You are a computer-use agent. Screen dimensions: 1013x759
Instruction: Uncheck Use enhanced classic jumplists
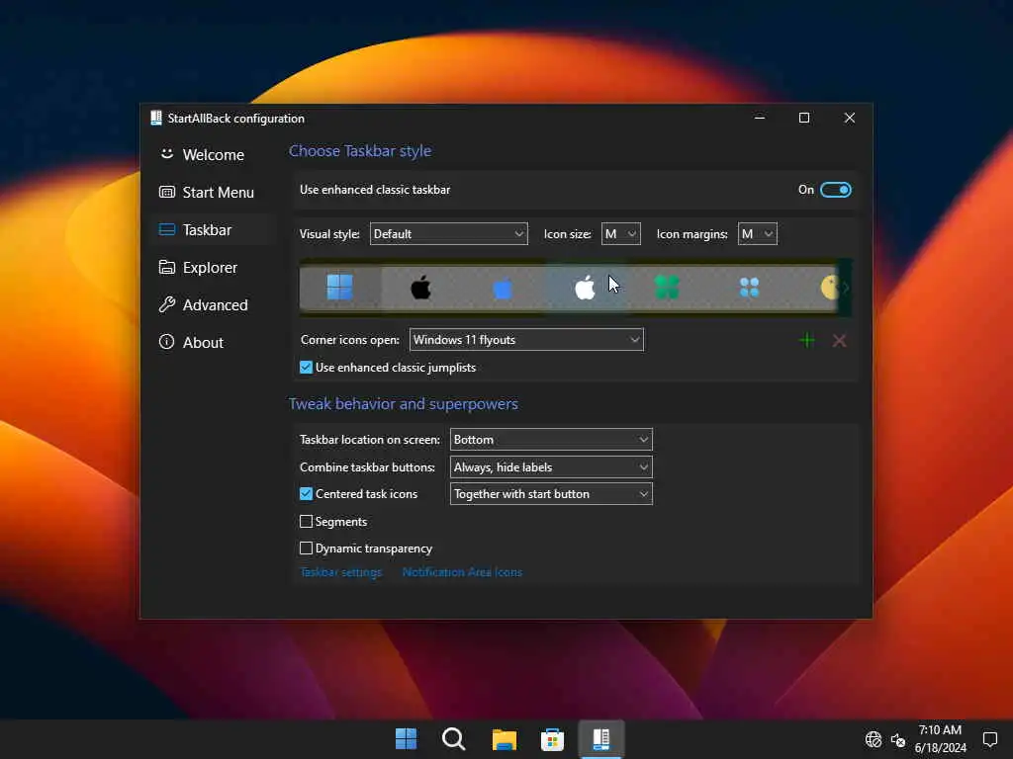tap(307, 368)
